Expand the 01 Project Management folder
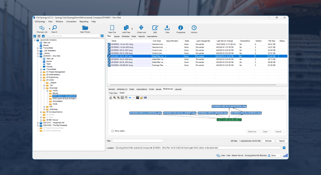 click(41, 72)
